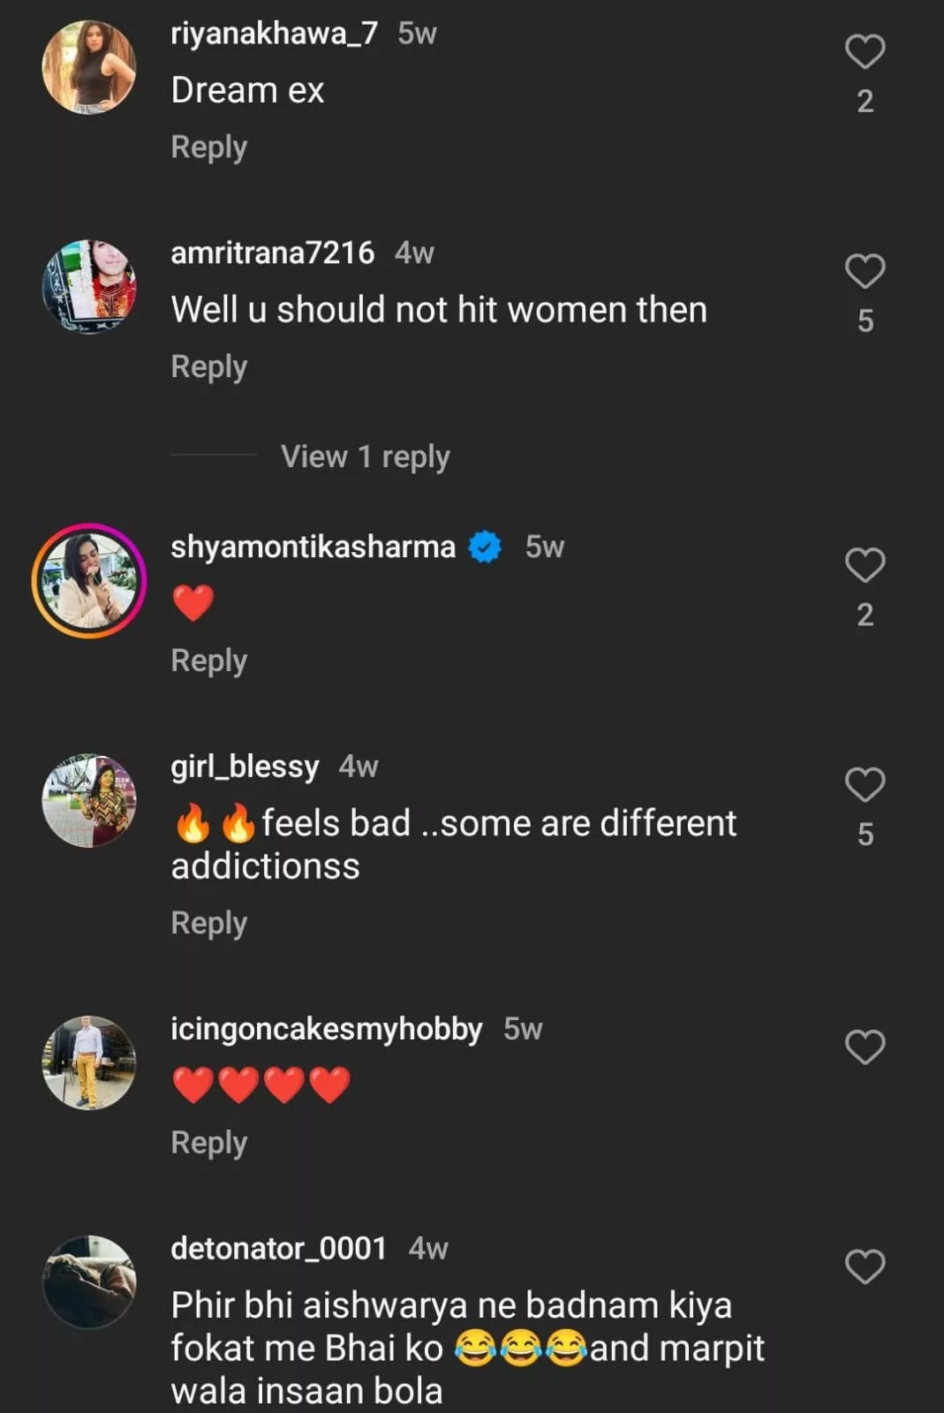Screen dimensions: 944x1413
Task: Reply to riyanakhawa_7's comment
Action: pyautogui.click(x=208, y=147)
